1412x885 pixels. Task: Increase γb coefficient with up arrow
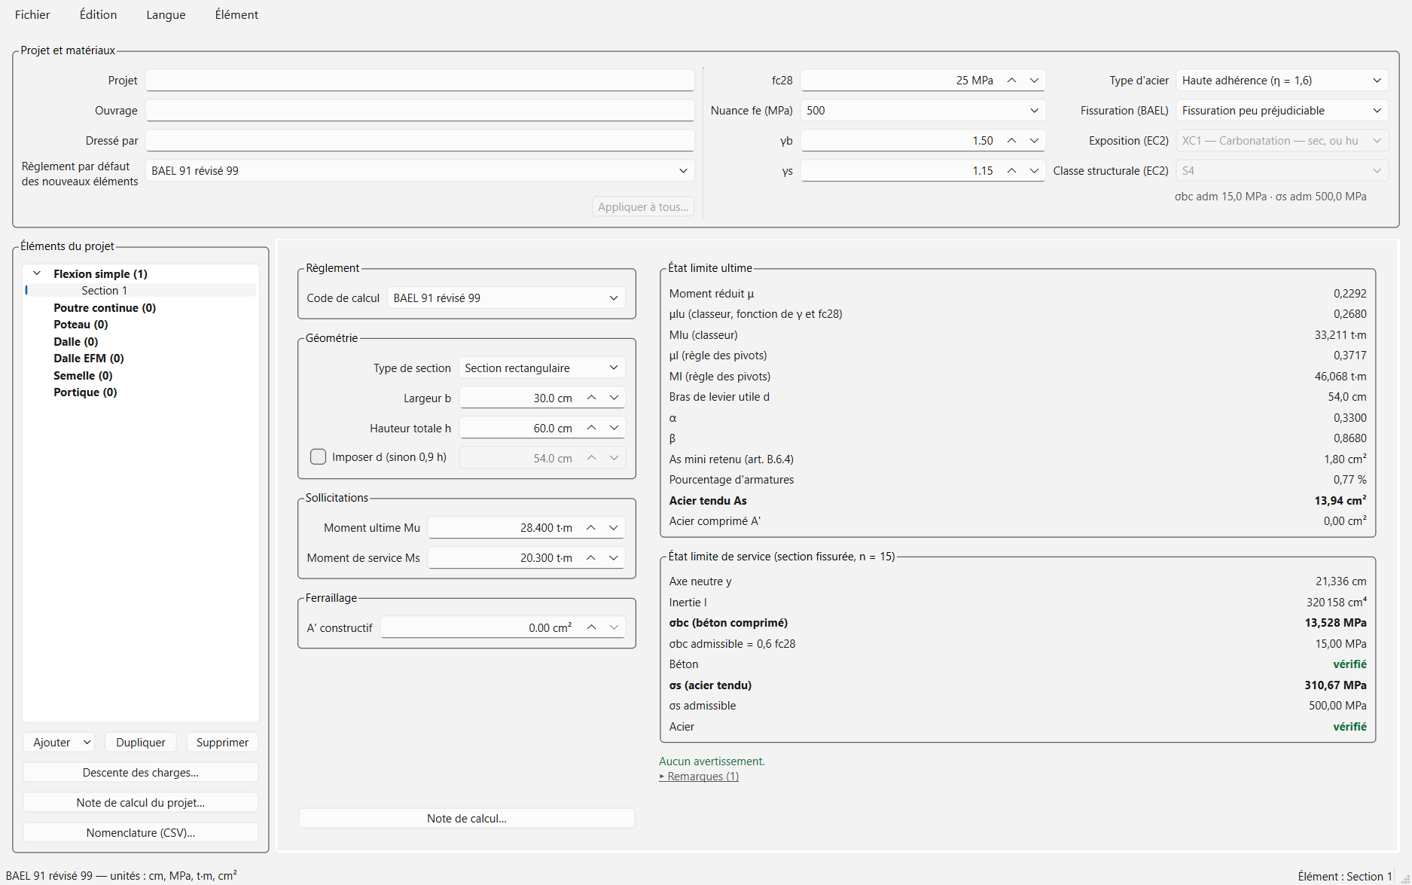(x=1012, y=141)
